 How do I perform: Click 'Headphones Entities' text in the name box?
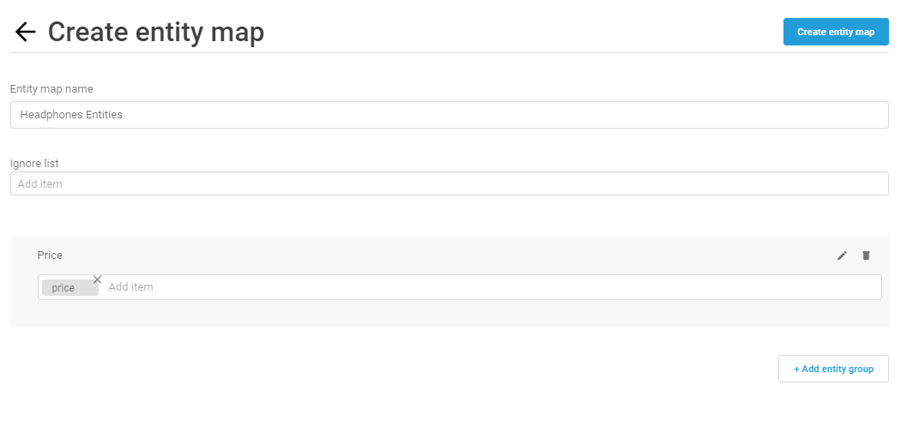click(71, 115)
